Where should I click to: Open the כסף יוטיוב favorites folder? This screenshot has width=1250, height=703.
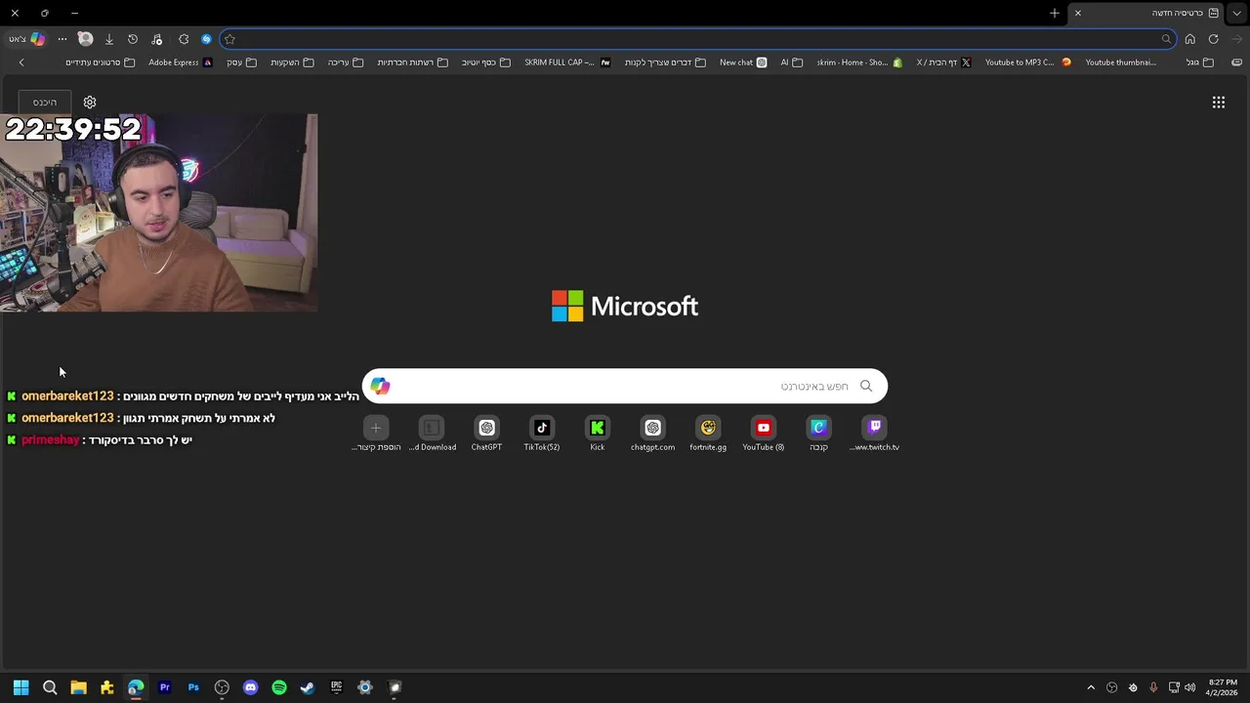[485, 62]
